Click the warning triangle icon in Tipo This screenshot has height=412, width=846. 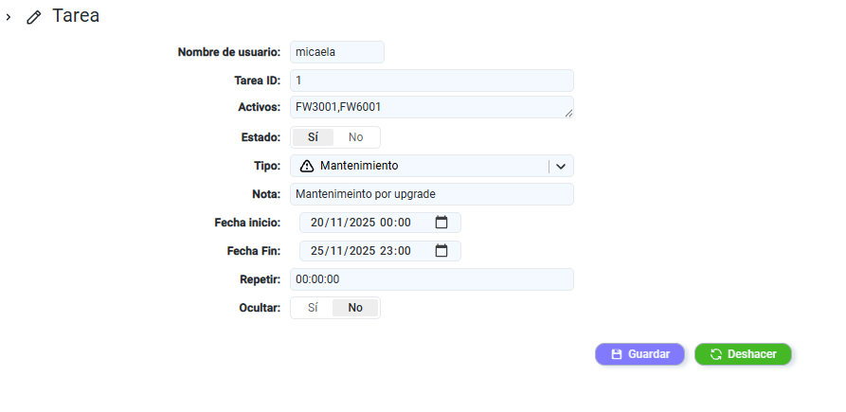[306, 166]
